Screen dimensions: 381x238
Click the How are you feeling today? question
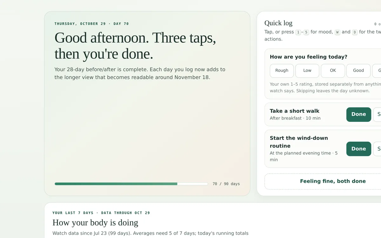tap(309, 57)
